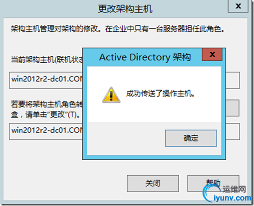Click the blue swirl logo icon
The height and width of the screenshot is (206, 254).
[x=211, y=194]
